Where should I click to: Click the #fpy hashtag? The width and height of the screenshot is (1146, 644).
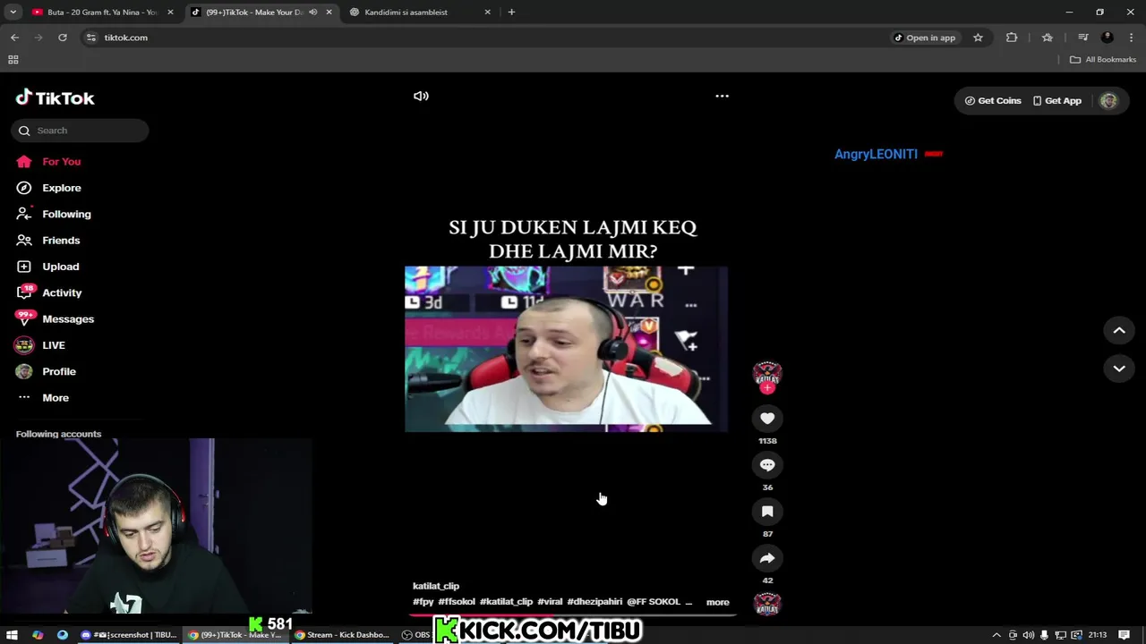(423, 602)
